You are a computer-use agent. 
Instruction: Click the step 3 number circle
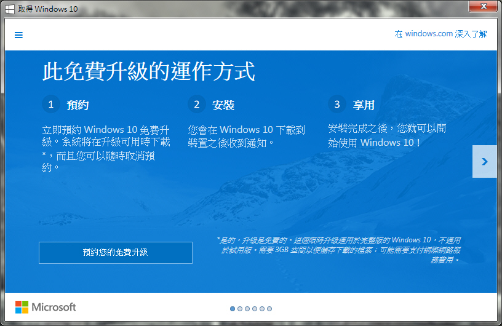pyautogui.click(x=337, y=104)
